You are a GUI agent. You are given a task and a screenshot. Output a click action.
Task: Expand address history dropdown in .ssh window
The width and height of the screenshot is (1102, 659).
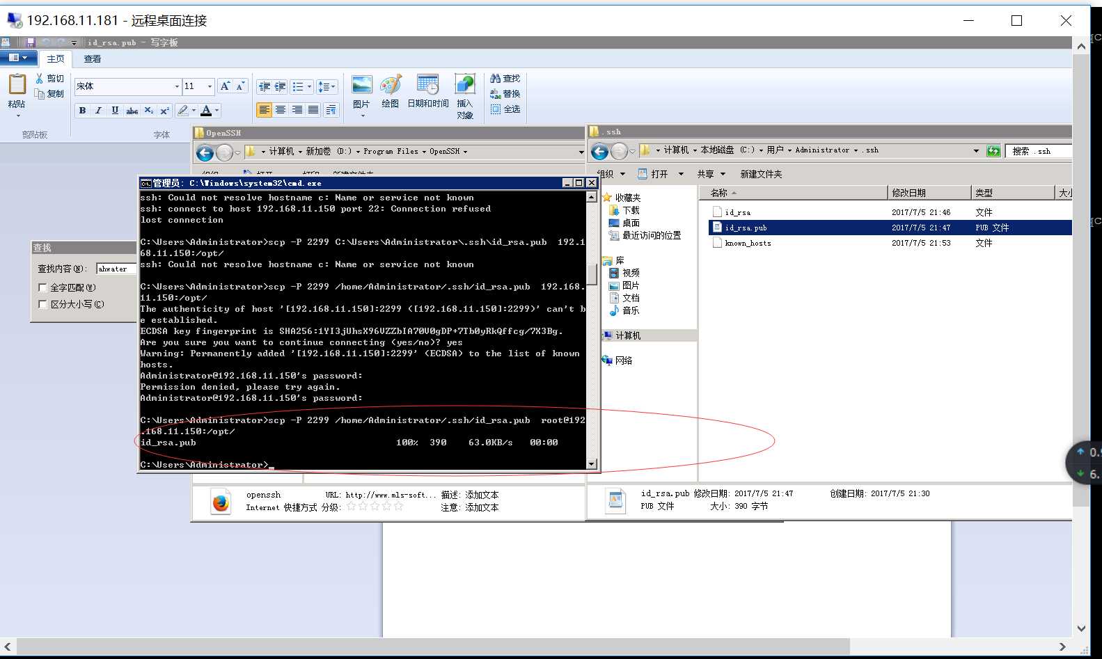pyautogui.click(x=976, y=151)
